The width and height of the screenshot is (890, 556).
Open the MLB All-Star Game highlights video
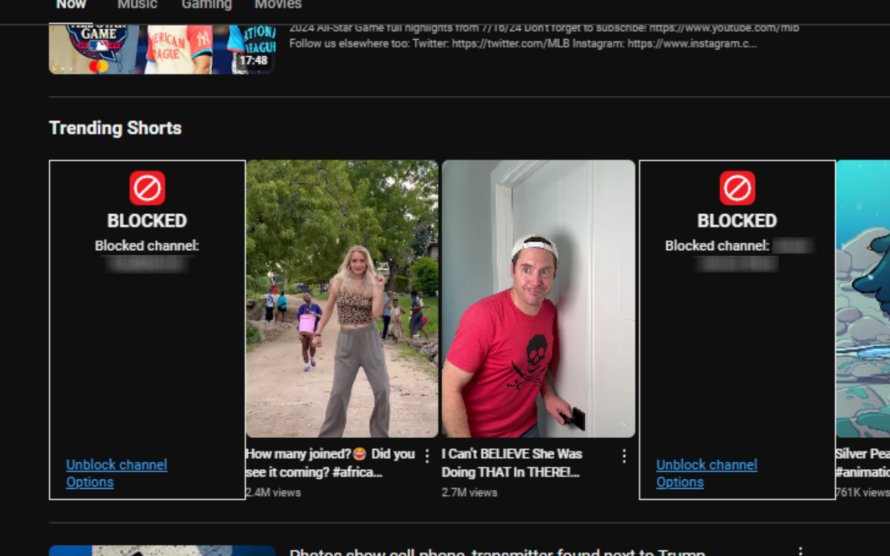(x=161, y=45)
